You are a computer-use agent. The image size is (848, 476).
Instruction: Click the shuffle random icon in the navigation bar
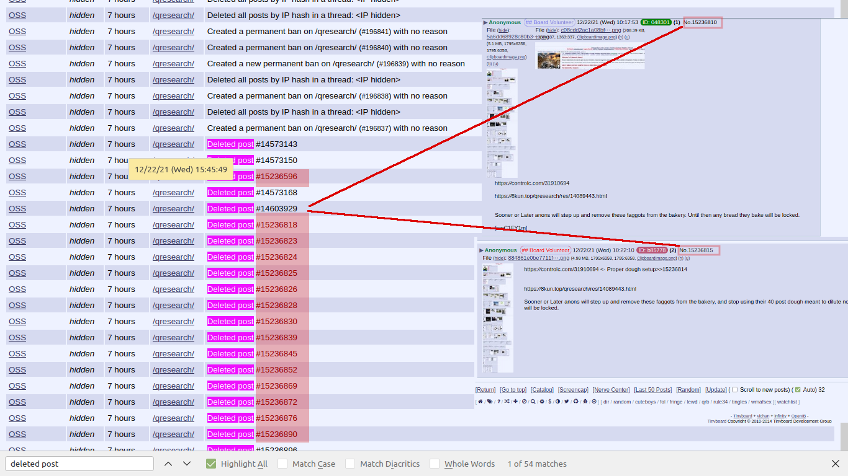(507, 402)
